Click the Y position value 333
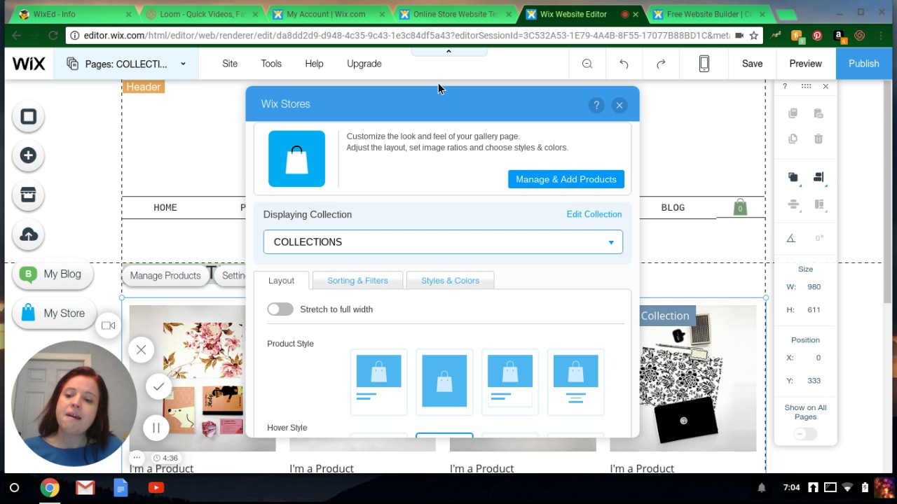 tap(814, 381)
